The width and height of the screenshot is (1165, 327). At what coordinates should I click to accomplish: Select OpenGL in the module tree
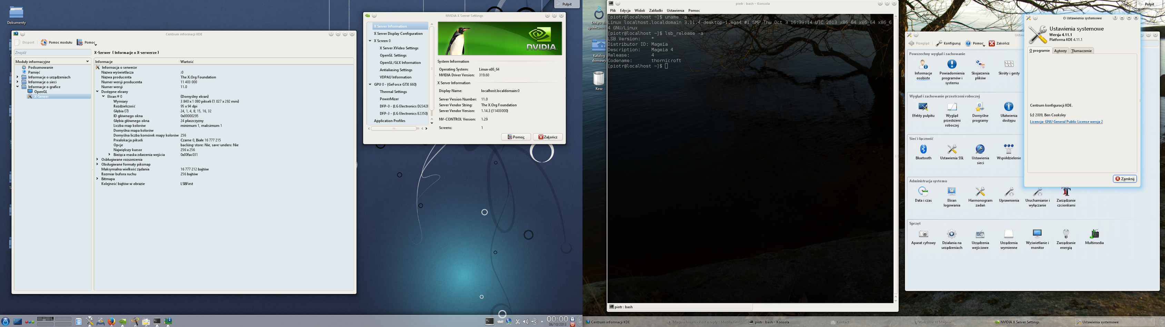click(x=40, y=92)
